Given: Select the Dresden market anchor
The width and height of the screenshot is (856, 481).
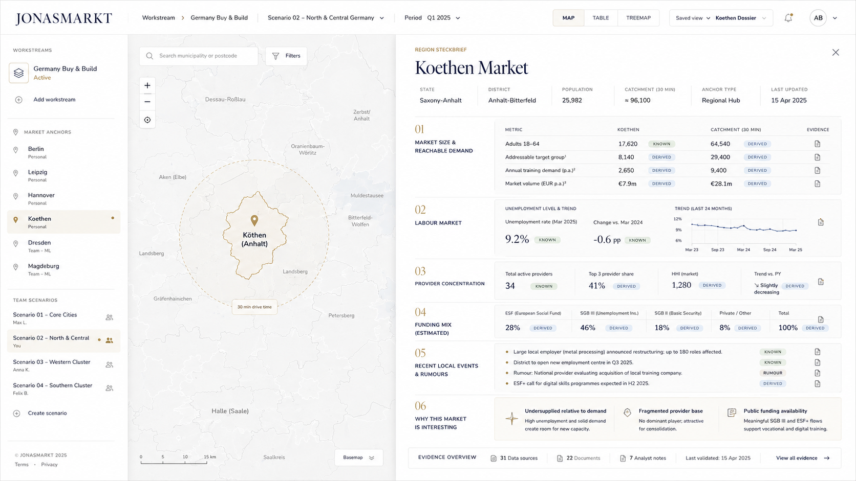Looking at the screenshot, I should 63,246.
